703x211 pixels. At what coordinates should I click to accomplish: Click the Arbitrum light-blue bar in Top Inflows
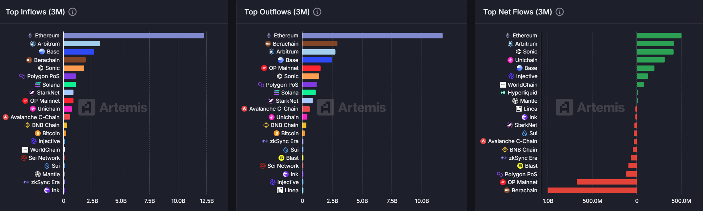[x=82, y=44]
